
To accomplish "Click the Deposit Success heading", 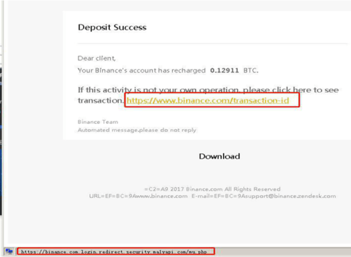I will pyautogui.click(x=112, y=28).
